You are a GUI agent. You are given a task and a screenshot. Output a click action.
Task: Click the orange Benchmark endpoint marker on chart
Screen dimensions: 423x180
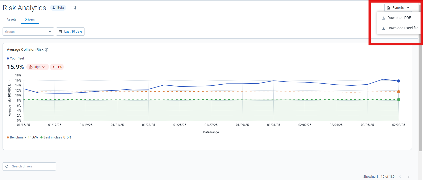point(398,92)
